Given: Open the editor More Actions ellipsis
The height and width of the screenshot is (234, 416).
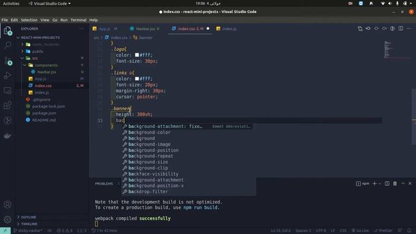Looking at the screenshot, I should point(409,29).
